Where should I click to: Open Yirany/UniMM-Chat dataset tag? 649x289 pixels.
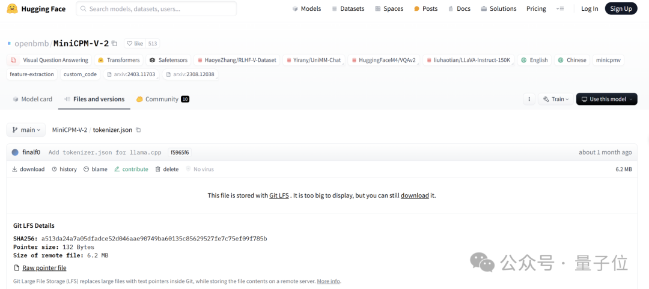tap(314, 60)
